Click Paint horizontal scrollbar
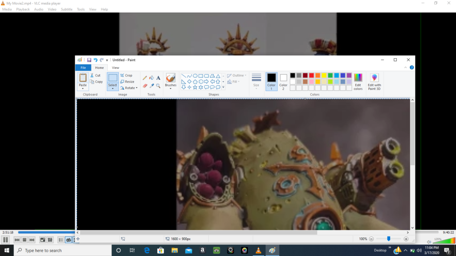 [x=198, y=232]
